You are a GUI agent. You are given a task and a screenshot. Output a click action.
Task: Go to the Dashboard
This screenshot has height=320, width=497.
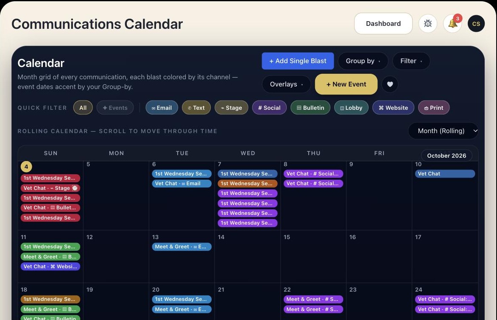pyautogui.click(x=383, y=23)
